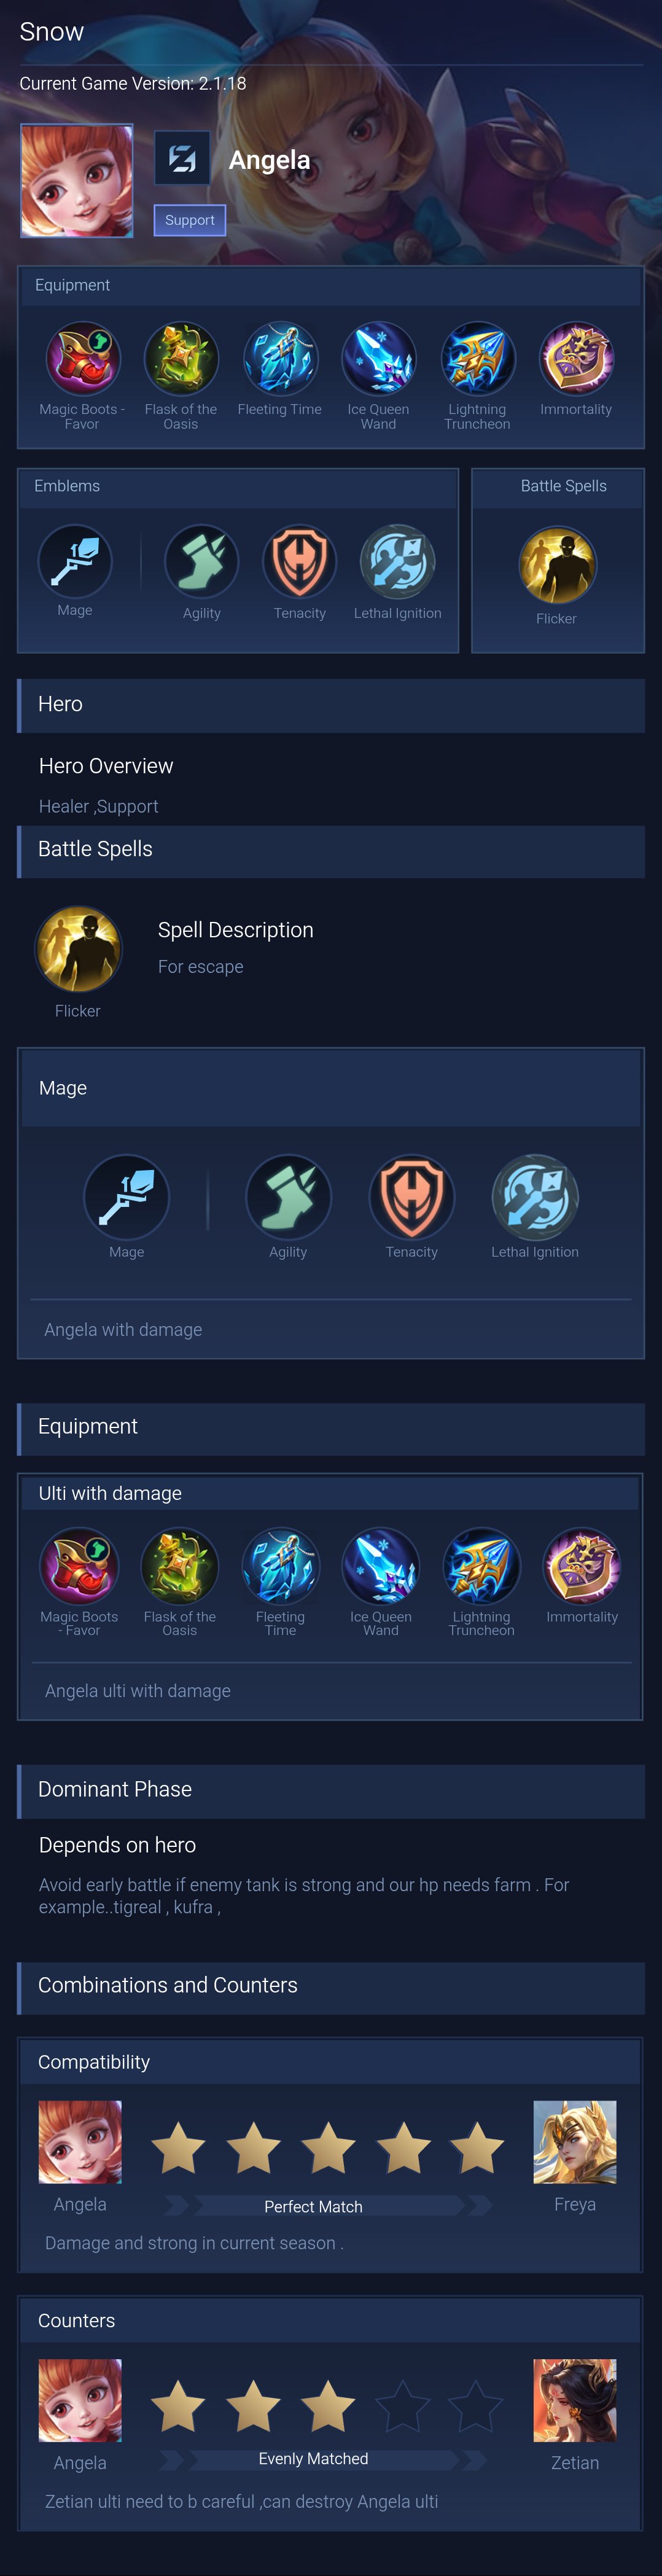
Task: Open Lightning Truncheon item in top Equipment row
Action: (x=477, y=358)
